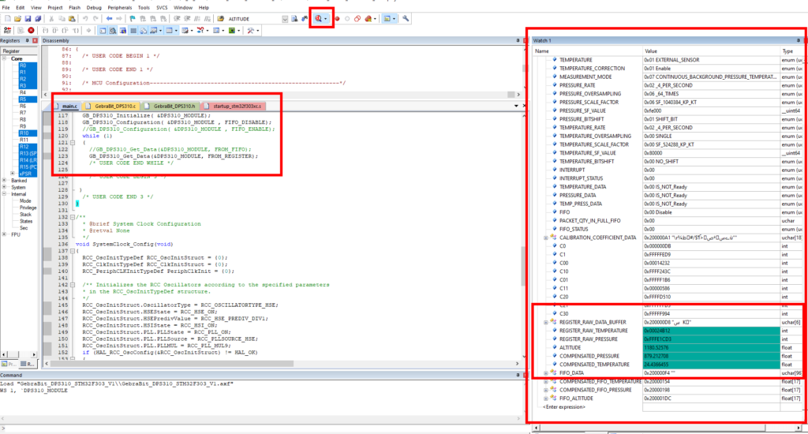Select register R4 in Registers panel
Viewport: 808px width, 434px height.
[23, 92]
